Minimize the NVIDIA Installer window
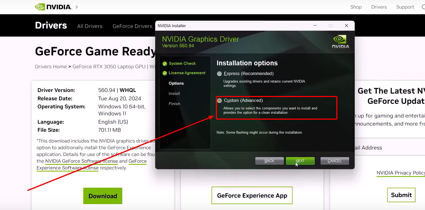425x210 pixels. pyautogui.click(x=315, y=26)
